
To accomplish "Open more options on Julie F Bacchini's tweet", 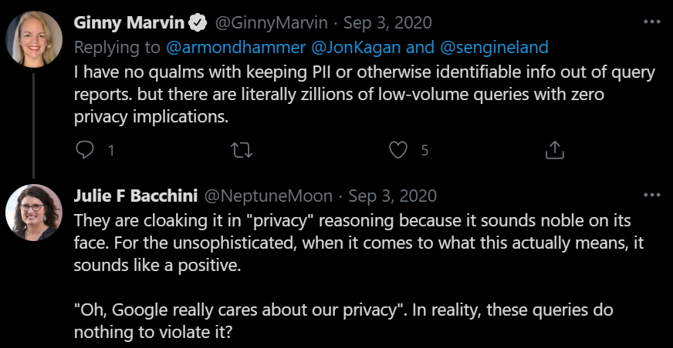I will (x=652, y=196).
